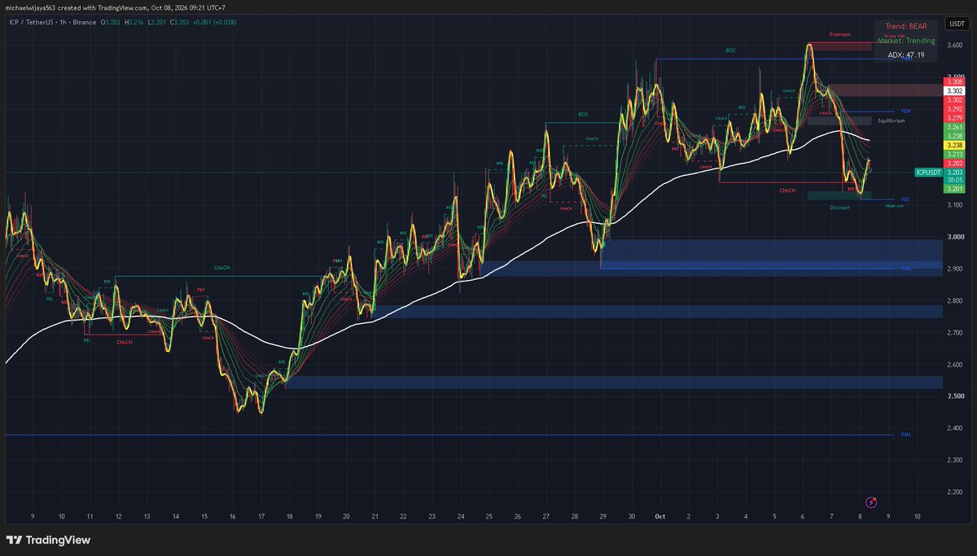Screen dimensions: 977x556
Task: Click the green 3.261 price tag
Action: coord(954,127)
